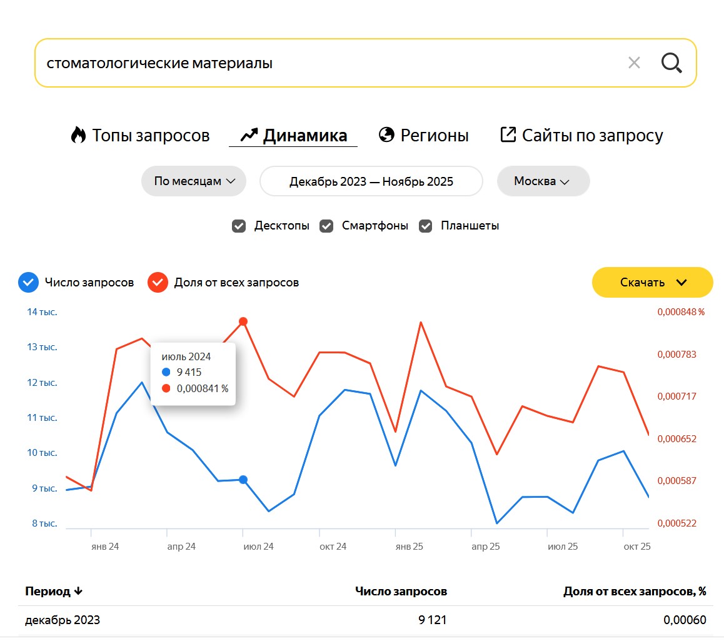Click the flame icon for top queries
Screen dimensions: 724x641
[78, 135]
